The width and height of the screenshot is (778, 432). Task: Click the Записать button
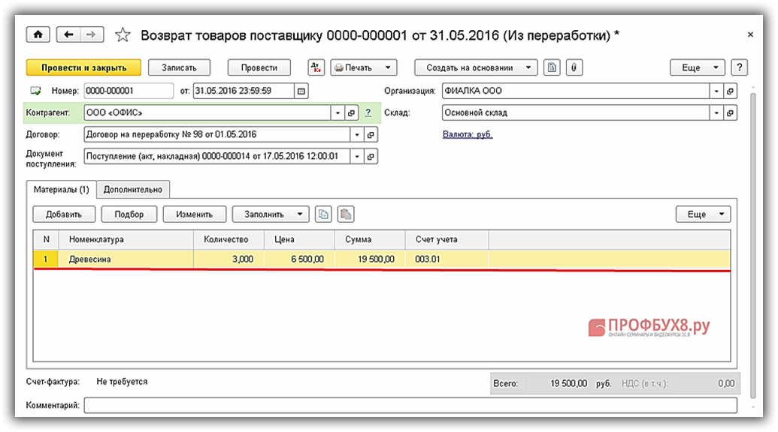point(179,67)
